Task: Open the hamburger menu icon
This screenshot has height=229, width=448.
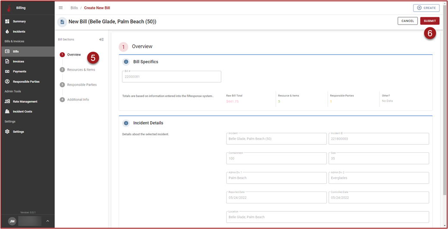Action: point(60,8)
